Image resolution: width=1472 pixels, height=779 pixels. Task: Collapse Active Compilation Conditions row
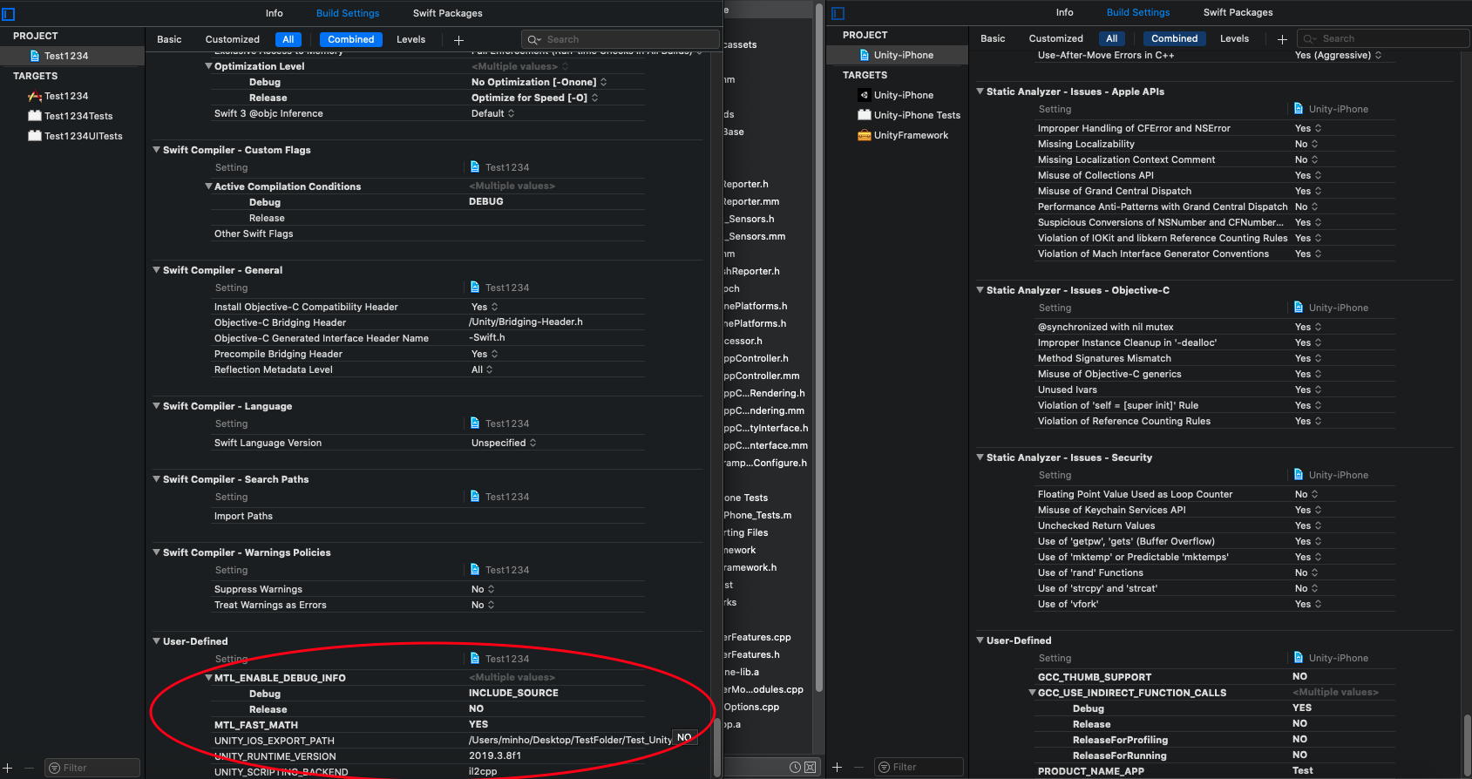click(x=208, y=186)
